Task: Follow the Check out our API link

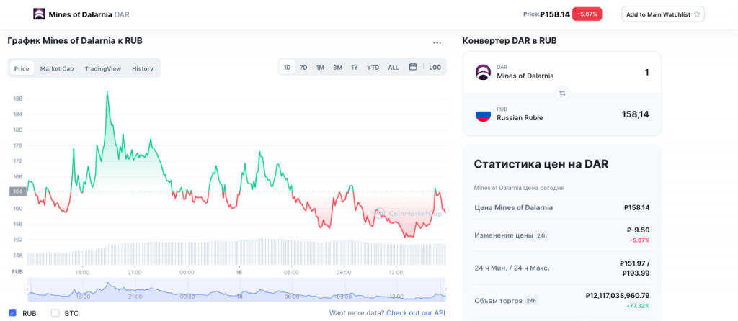Action: click(x=415, y=313)
